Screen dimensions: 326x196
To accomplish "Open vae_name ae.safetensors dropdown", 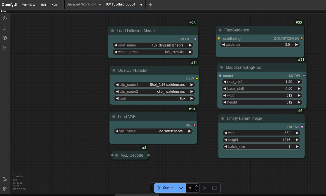I will [153, 131].
